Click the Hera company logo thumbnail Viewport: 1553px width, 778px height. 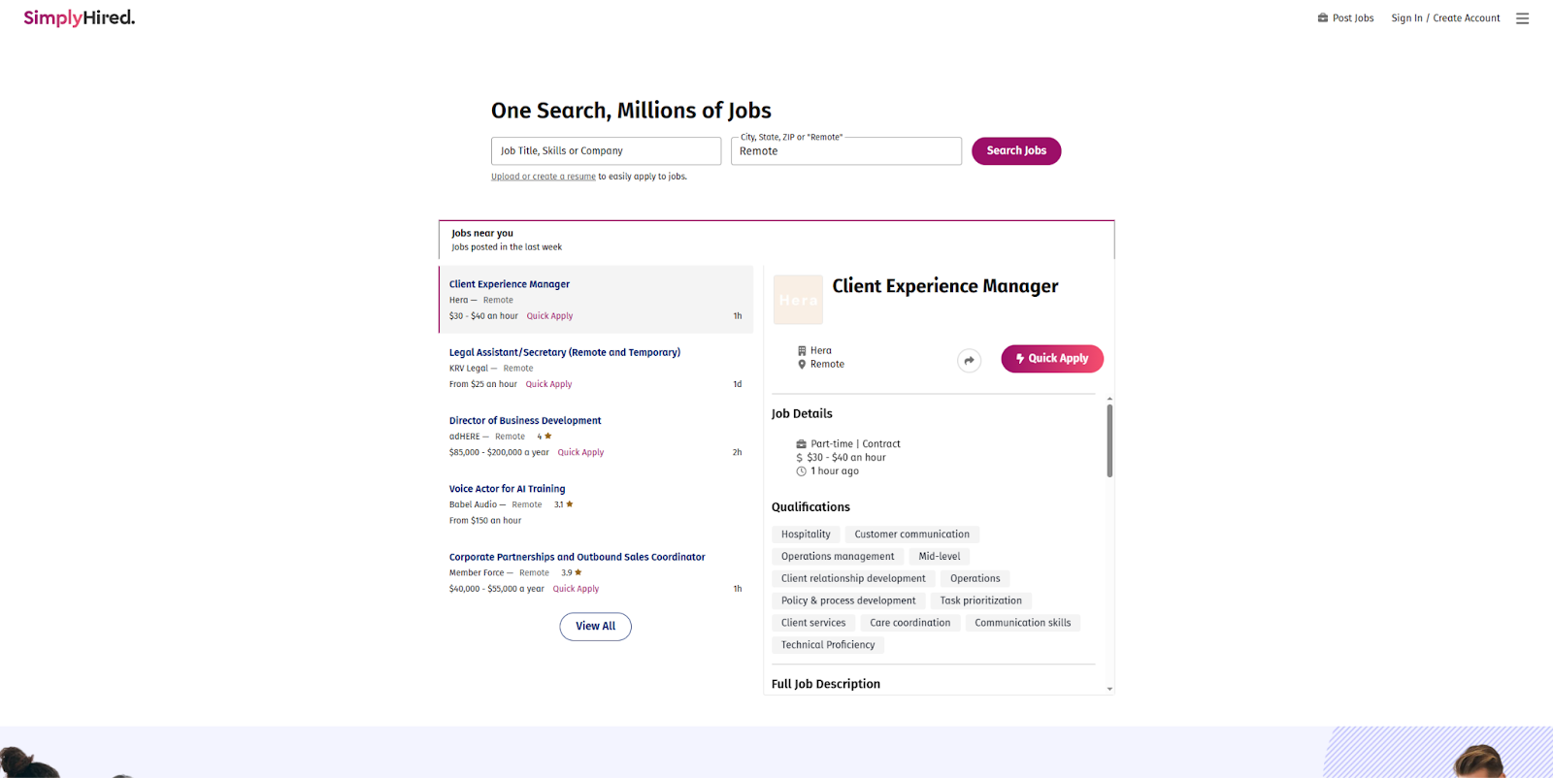click(x=798, y=300)
